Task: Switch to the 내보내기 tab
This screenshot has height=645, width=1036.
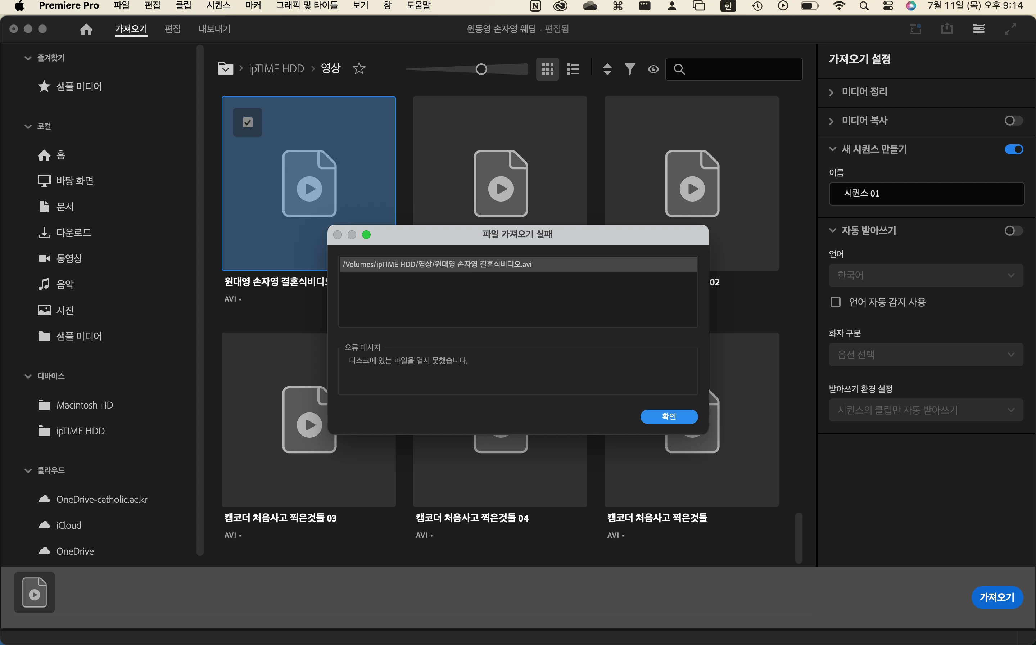Action: (x=214, y=29)
